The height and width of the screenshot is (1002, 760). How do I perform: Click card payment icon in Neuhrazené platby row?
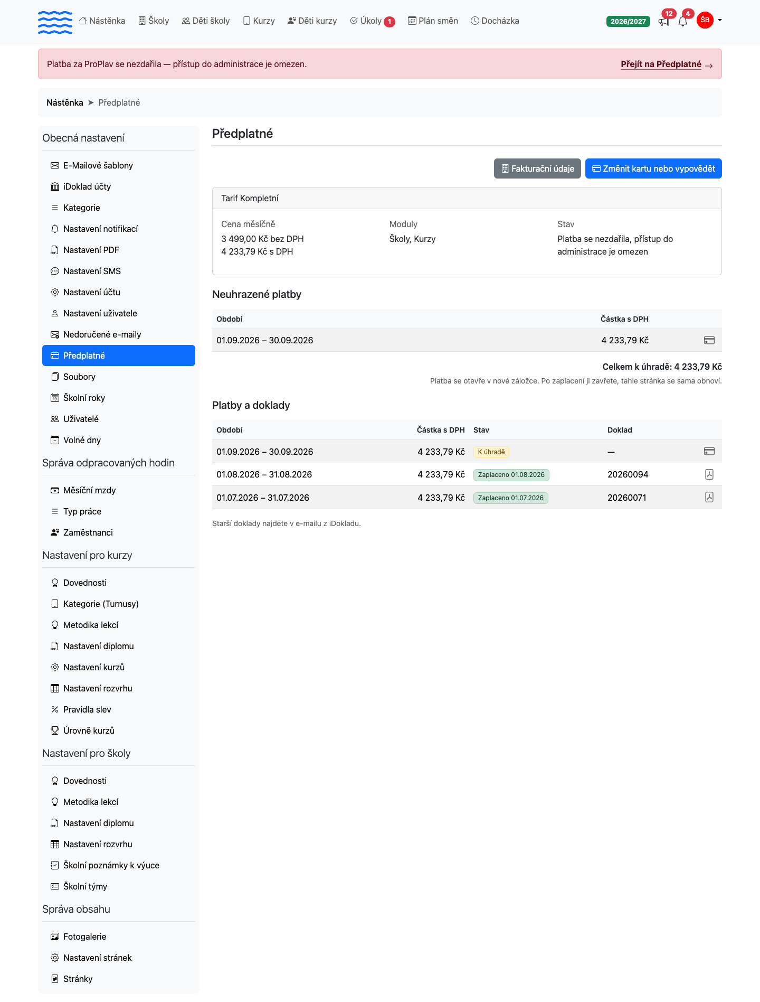709,340
